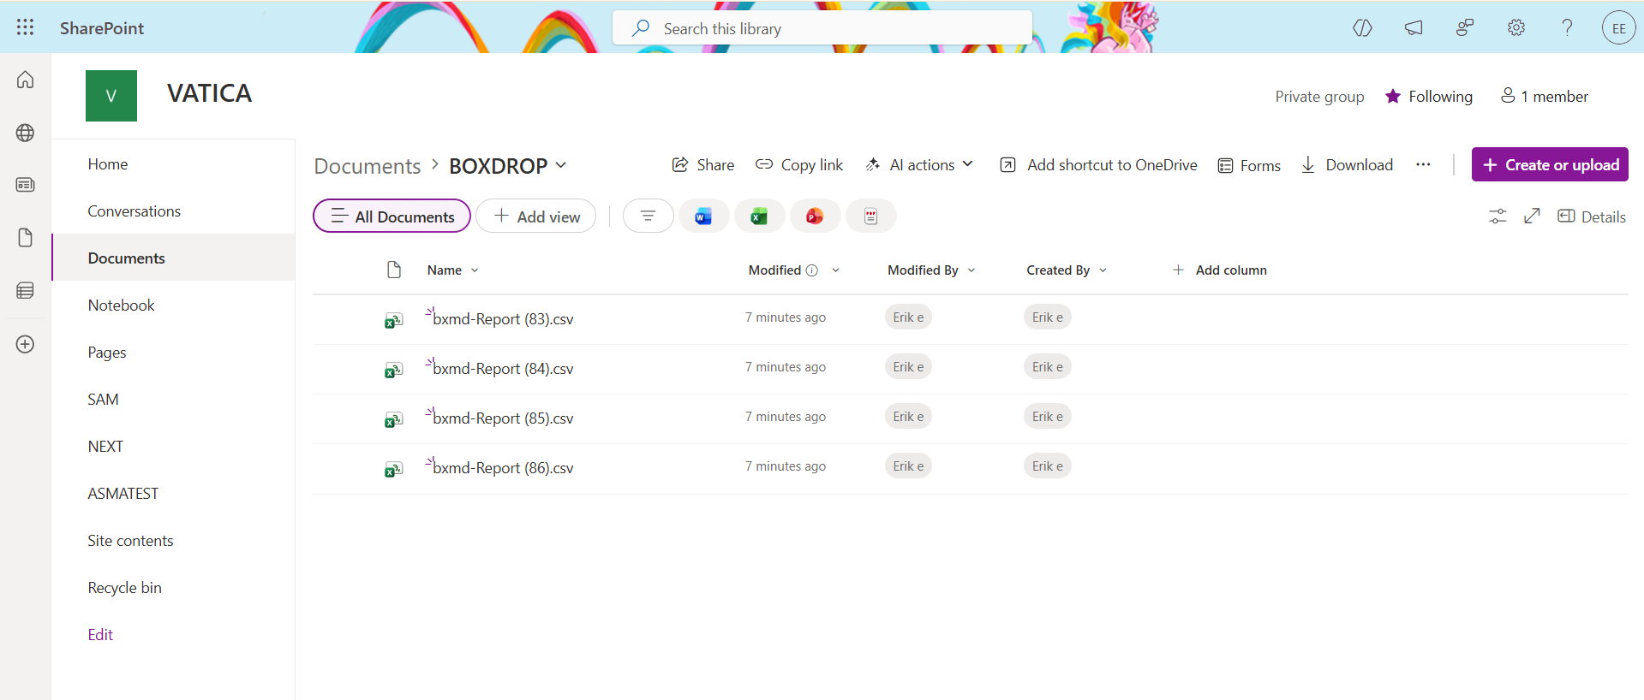Open file bxmd-Report (84).csv
The height and width of the screenshot is (700, 1644).
(x=503, y=369)
